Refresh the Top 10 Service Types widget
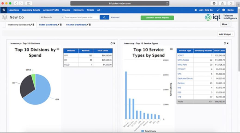 [225, 43]
